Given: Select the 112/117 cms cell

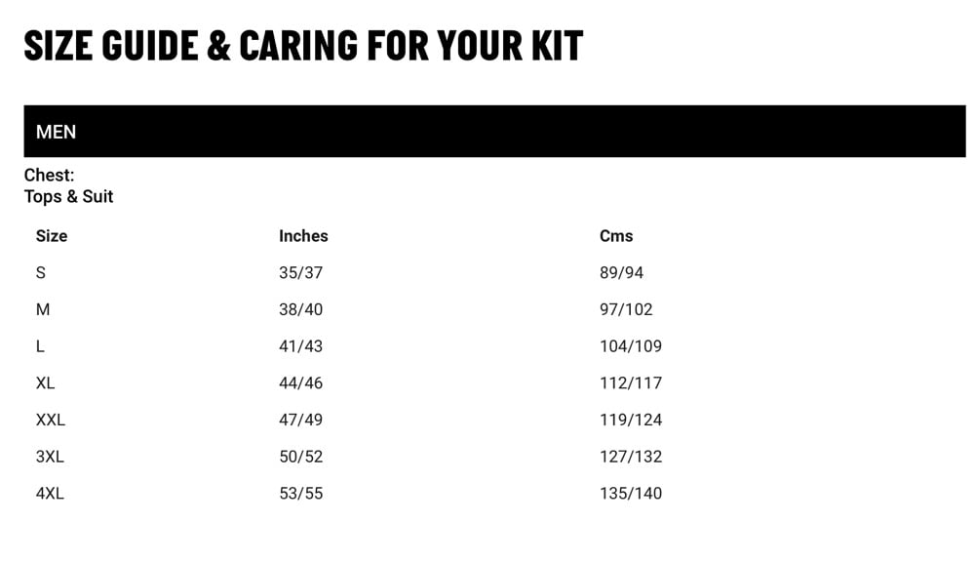Looking at the screenshot, I should coord(631,383).
